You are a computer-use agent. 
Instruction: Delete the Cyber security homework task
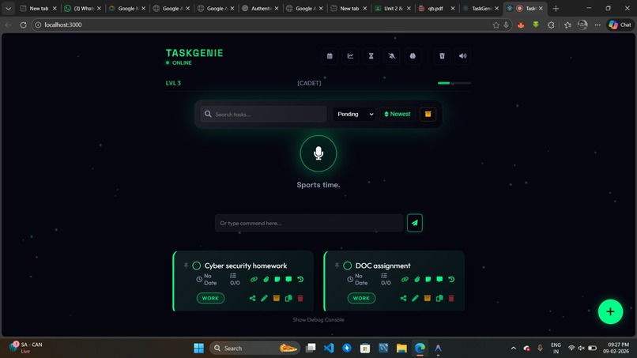coord(300,298)
